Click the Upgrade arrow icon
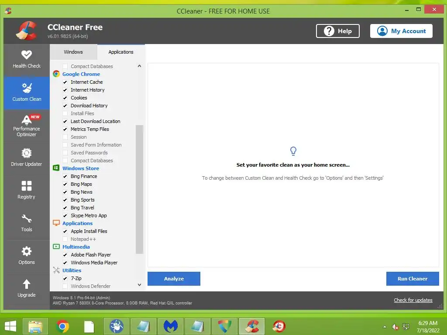Image resolution: width=447 pixels, height=335 pixels. 27,284
